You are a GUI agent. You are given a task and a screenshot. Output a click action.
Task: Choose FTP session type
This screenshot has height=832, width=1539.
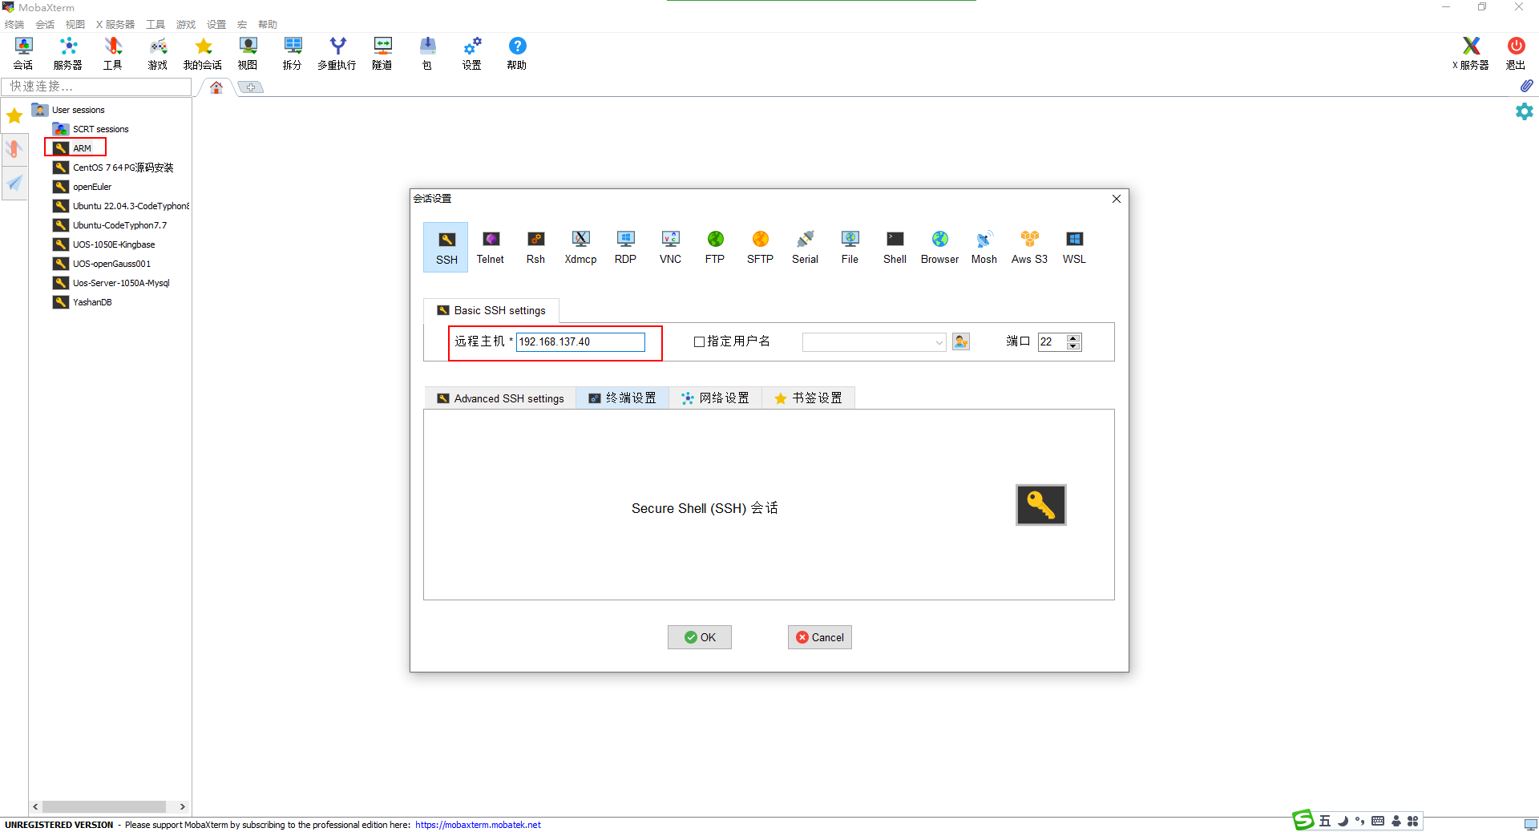coord(715,248)
